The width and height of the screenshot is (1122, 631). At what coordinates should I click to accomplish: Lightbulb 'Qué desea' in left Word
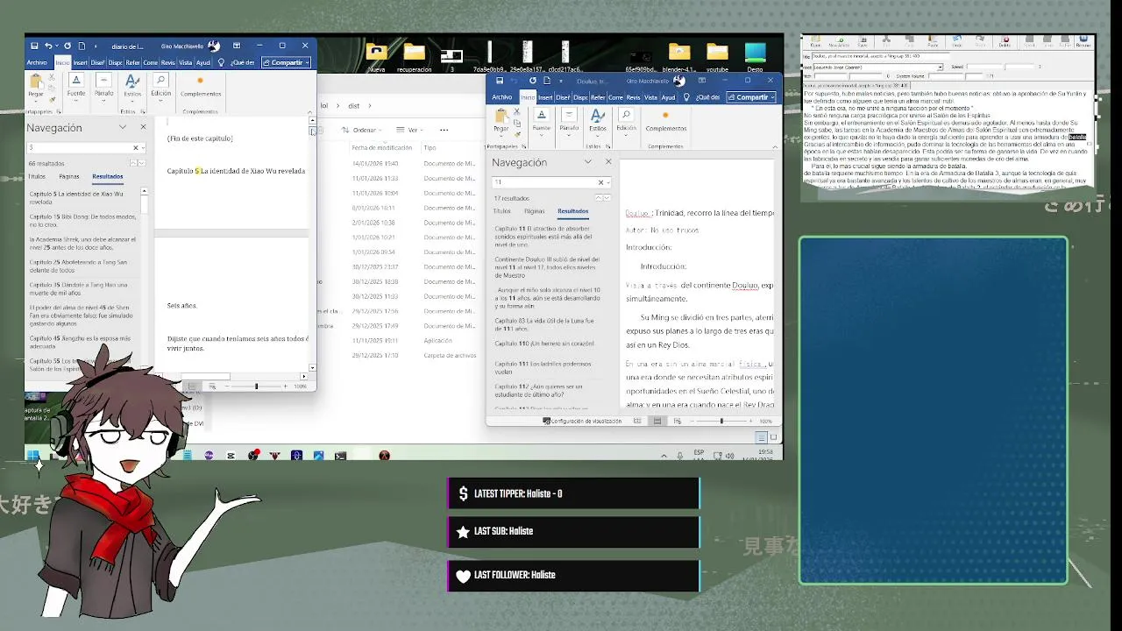221,62
